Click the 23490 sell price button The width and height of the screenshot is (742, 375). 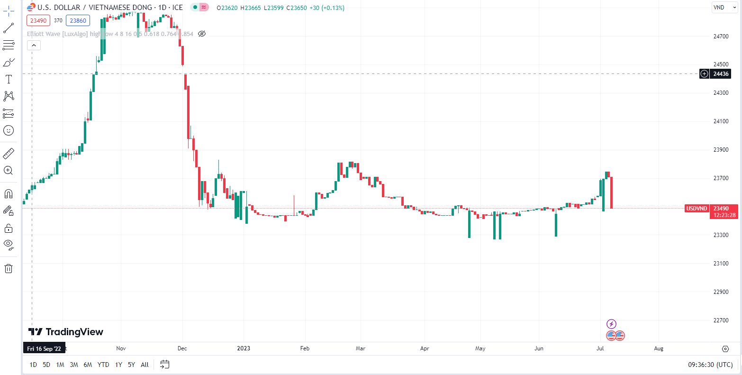(38, 20)
